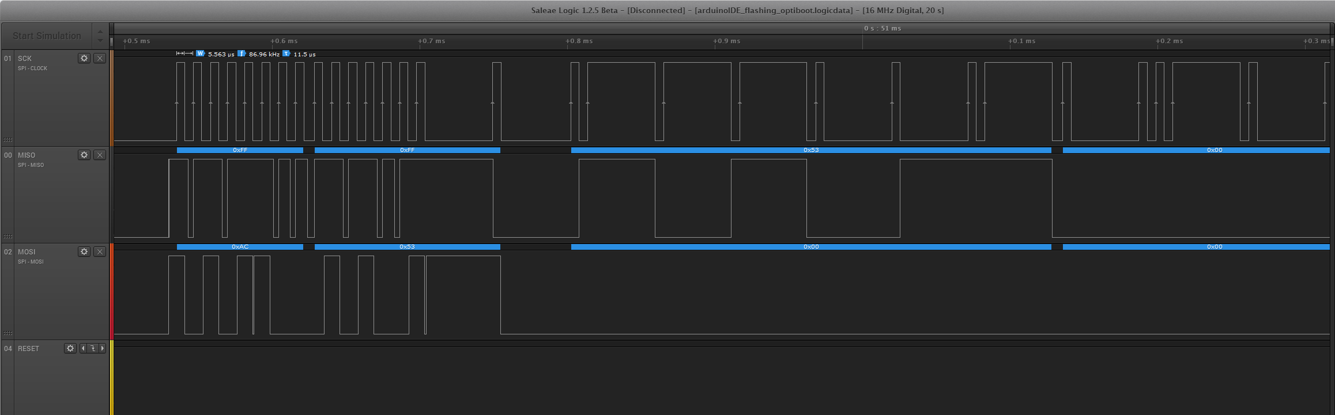Select MISO 0x00 decoded byte
Viewport: 1335px width, 415px height.
tap(1196, 150)
